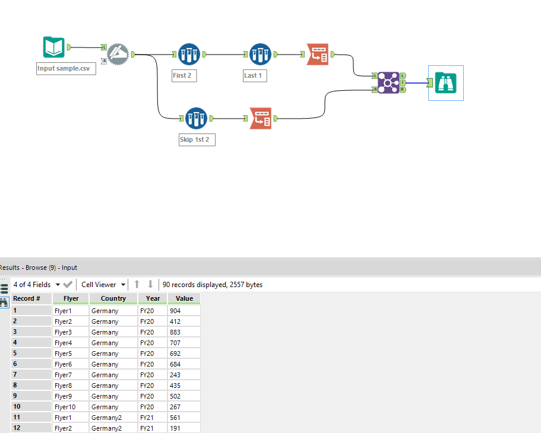Select the Skip 1st 2 sample tool
This screenshot has height=433, width=541.
pyautogui.click(x=196, y=118)
